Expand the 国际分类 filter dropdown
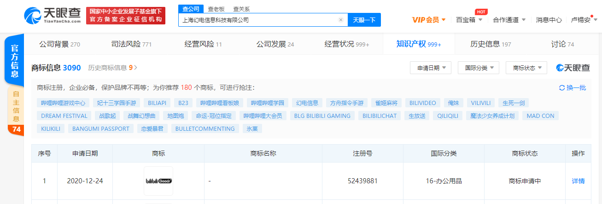This screenshot has width=602, height=204. click(x=479, y=68)
